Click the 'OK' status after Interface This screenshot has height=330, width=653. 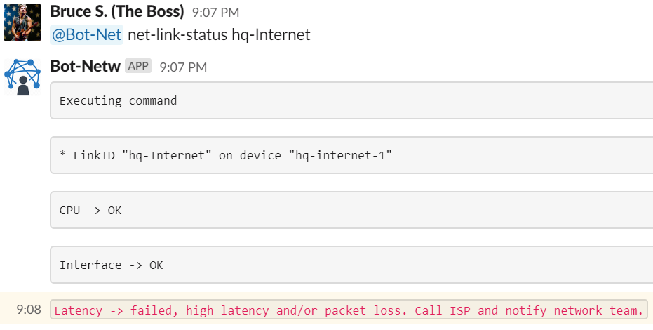click(x=156, y=265)
